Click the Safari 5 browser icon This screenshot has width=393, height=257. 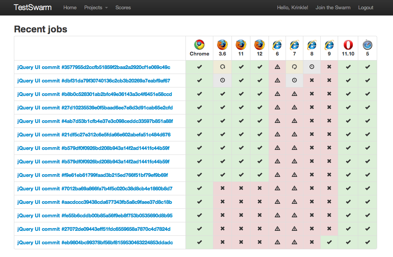tap(367, 45)
